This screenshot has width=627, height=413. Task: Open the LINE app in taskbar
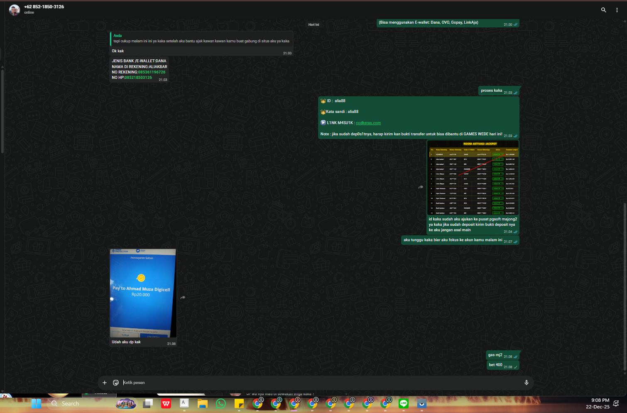[x=404, y=403]
